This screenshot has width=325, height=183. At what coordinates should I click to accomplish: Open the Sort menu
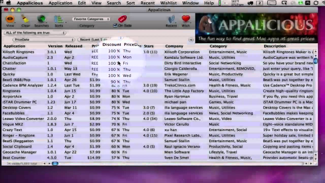(131, 3)
